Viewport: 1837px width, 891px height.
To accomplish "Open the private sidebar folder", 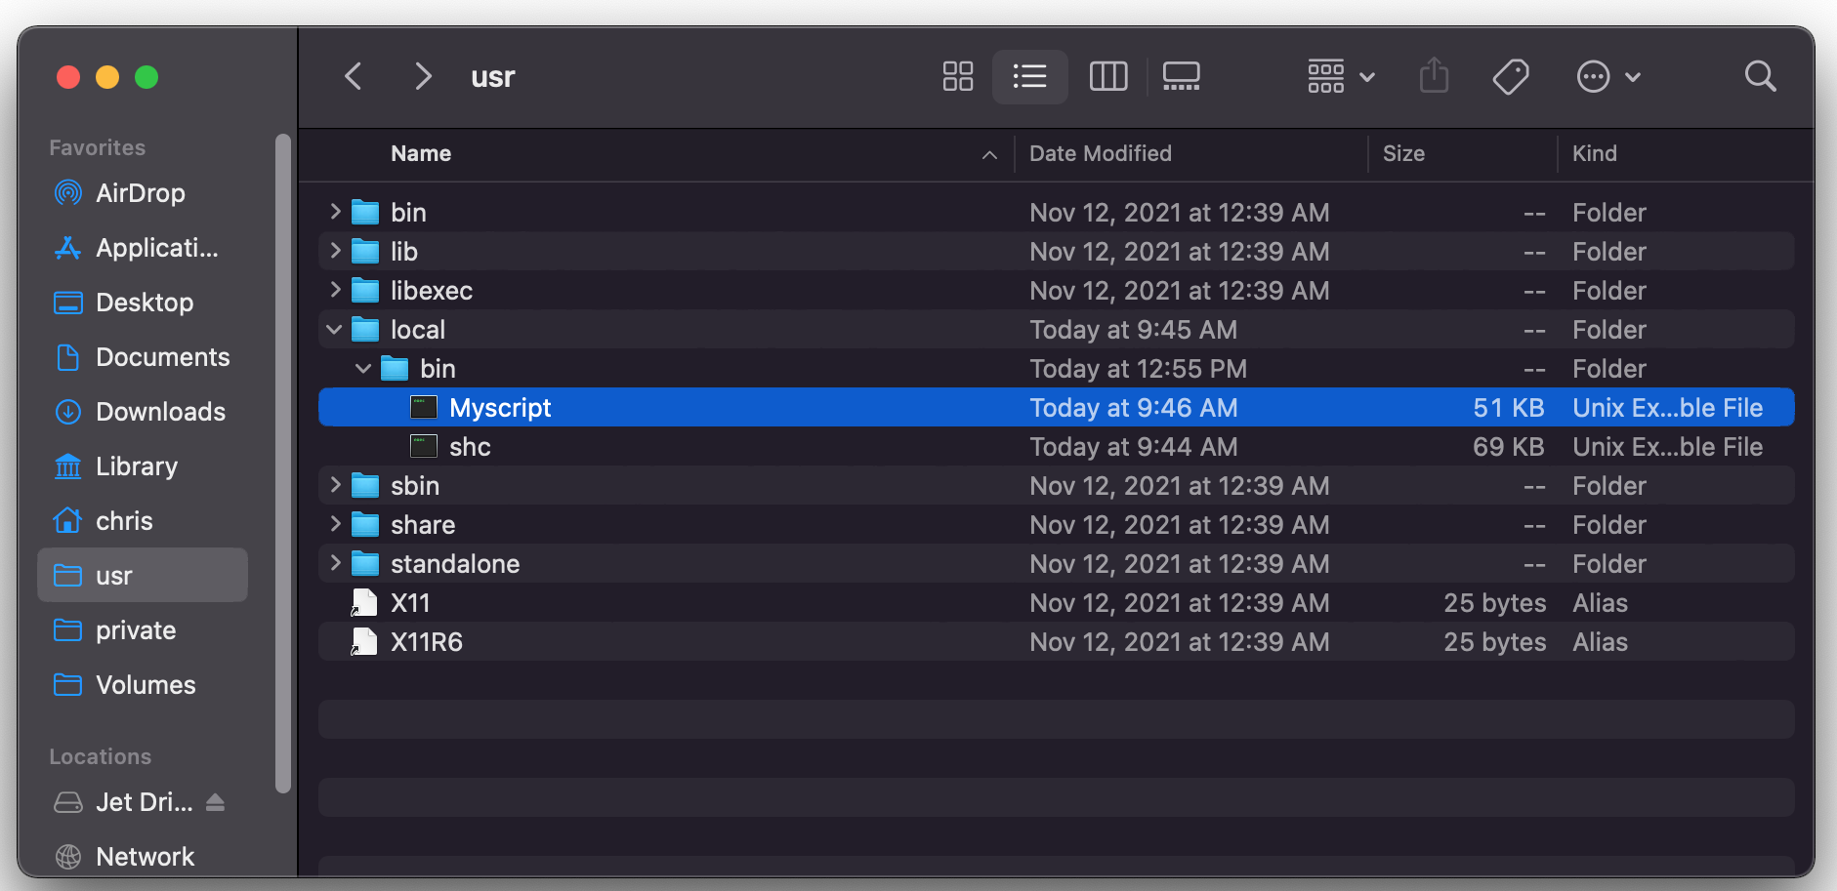I will tap(143, 630).
